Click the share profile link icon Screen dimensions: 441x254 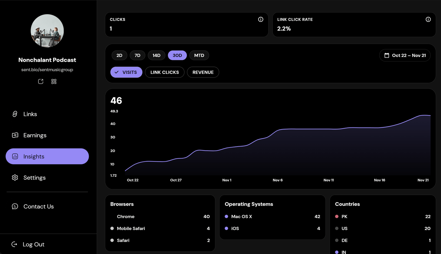41,82
